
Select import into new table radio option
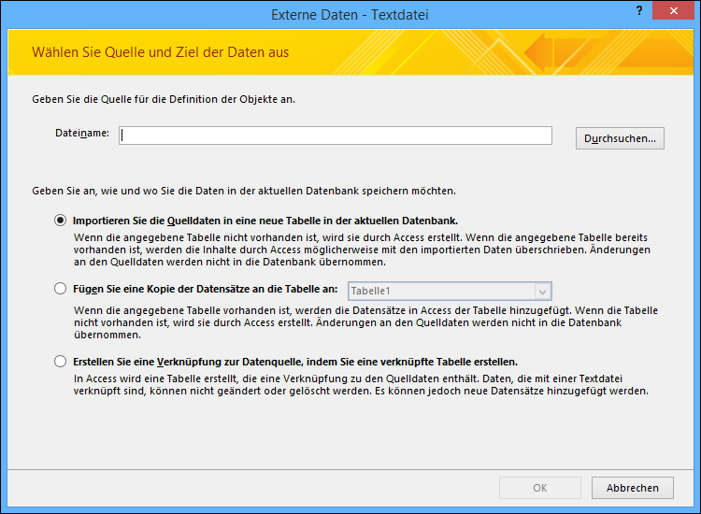coord(61,221)
